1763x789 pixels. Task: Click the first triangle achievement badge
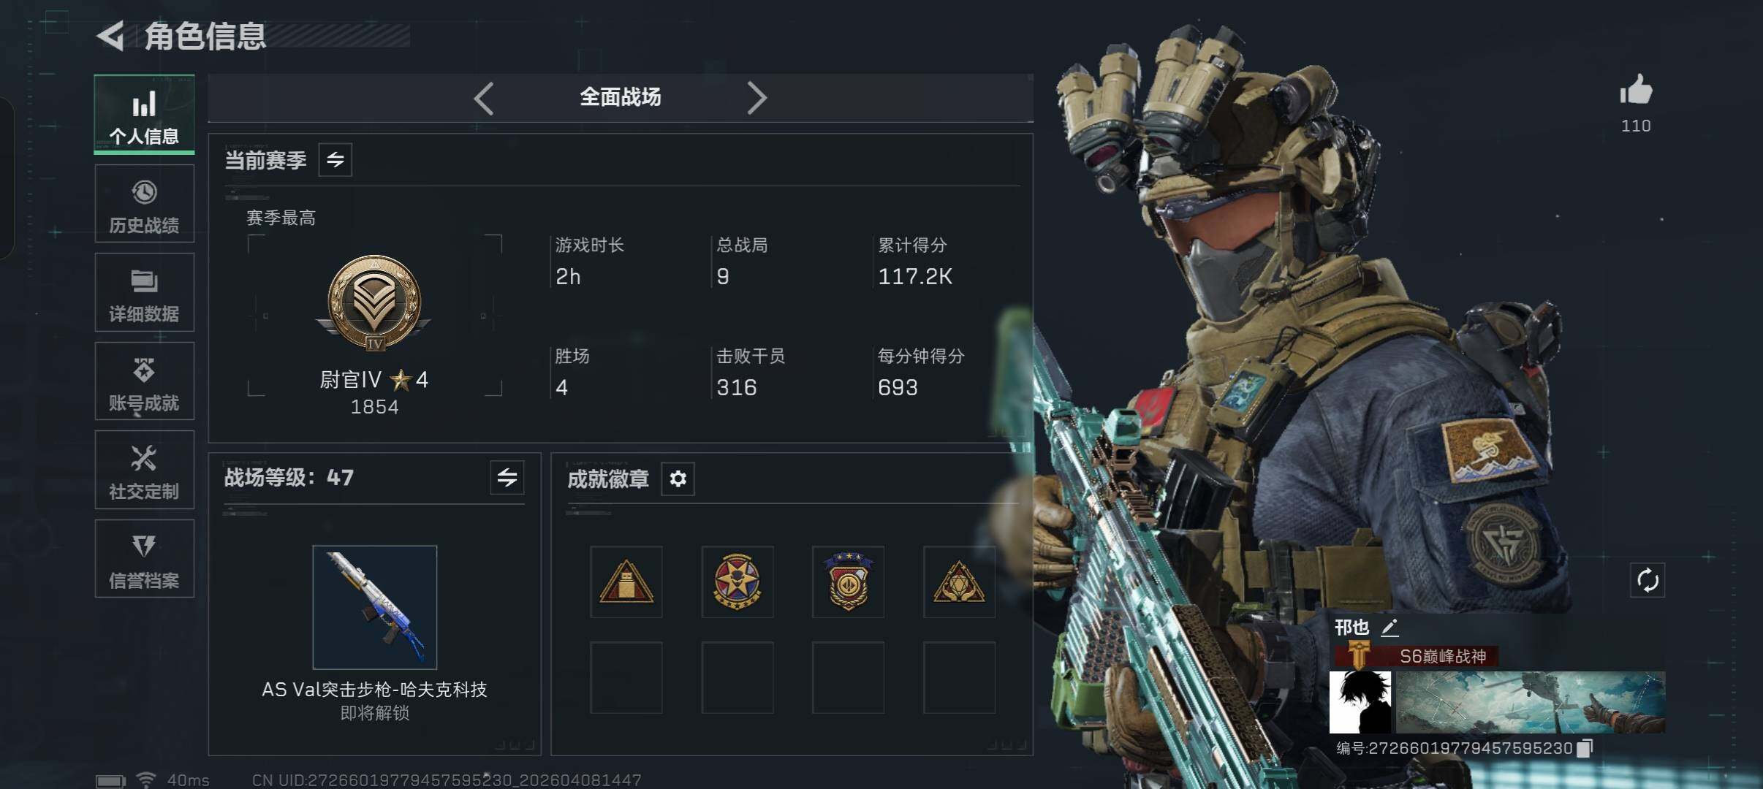click(626, 582)
